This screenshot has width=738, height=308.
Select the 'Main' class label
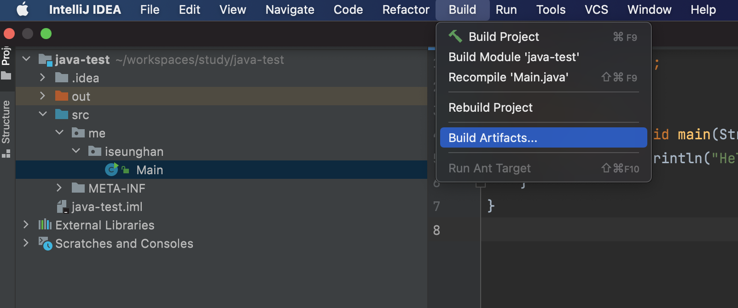(150, 170)
